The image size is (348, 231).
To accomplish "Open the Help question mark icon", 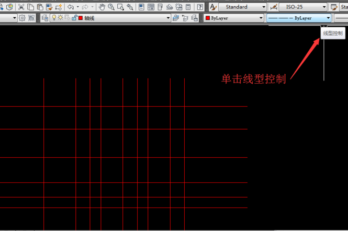I will [x=200, y=7].
